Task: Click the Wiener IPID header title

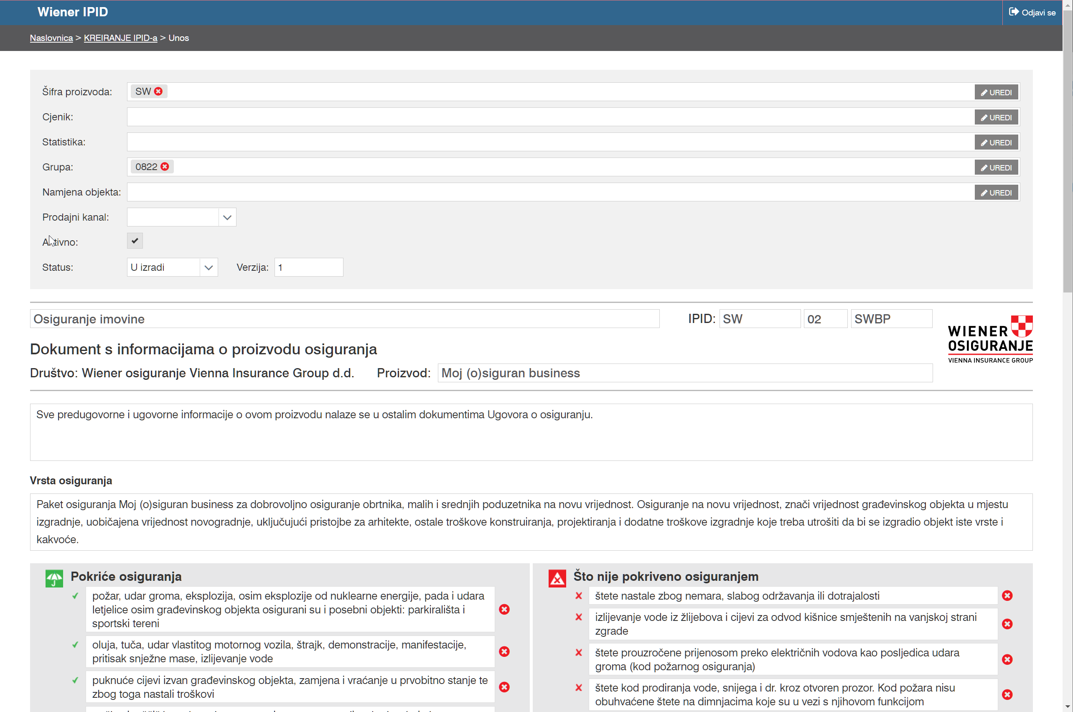Action: coord(73,12)
